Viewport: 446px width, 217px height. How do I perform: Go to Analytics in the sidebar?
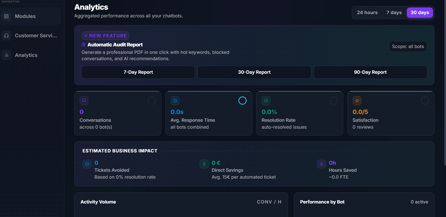31,55
